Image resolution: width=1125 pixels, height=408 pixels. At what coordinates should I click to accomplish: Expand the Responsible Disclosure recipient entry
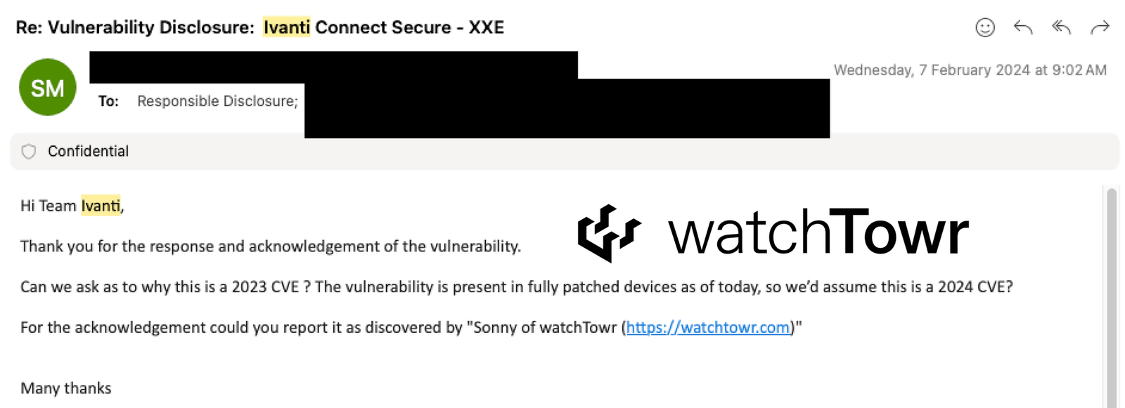point(217,101)
